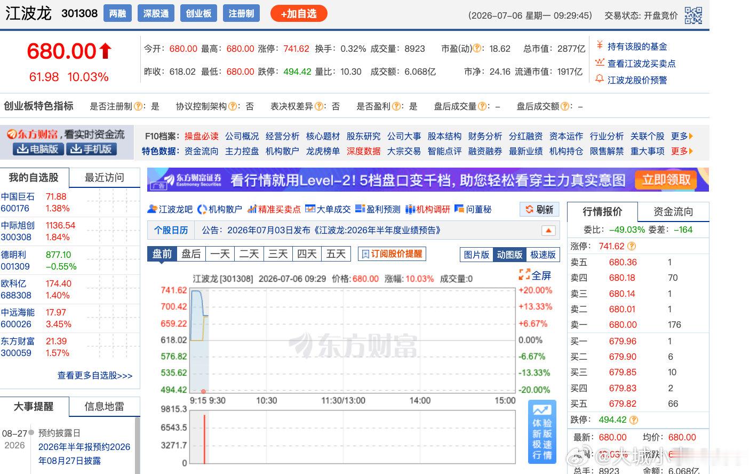750x474 pixels.
Task: Click the 刷新 refresh button
Action: pos(539,210)
